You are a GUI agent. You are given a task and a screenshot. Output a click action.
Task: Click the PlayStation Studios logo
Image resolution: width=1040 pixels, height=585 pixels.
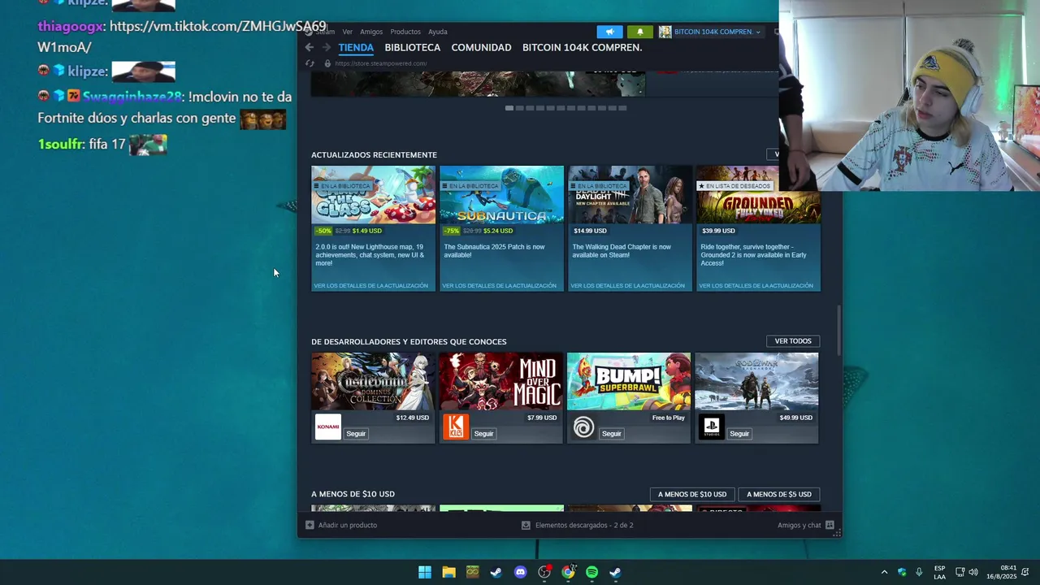tap(712, 427)
